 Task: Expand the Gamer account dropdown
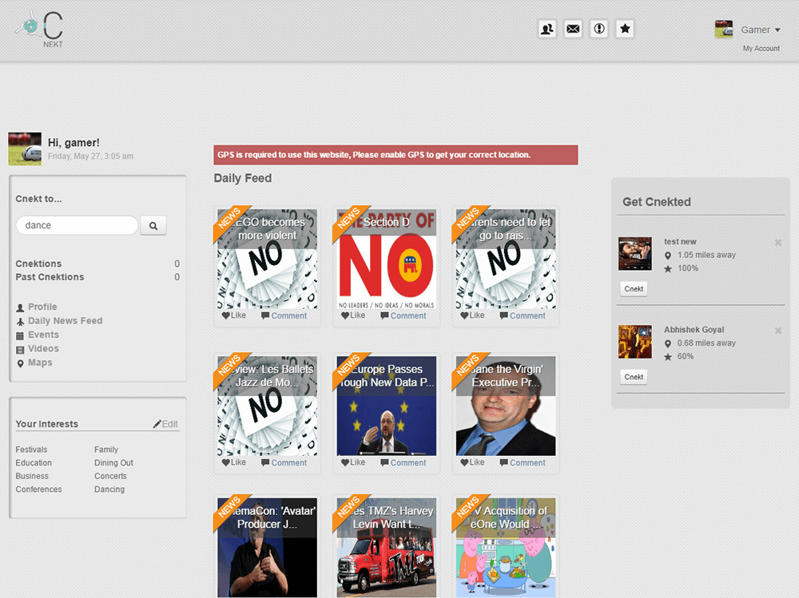pos(760,30)
